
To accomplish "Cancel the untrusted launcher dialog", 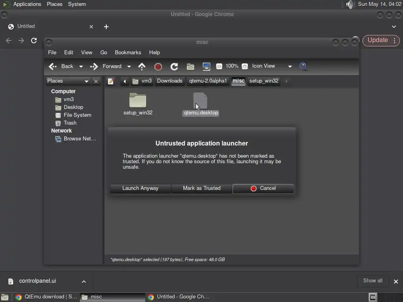I will (x=263, y=188).
